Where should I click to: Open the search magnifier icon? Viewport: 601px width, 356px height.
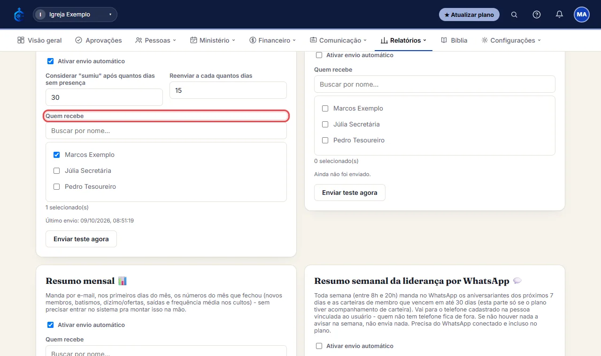(514, 15)
